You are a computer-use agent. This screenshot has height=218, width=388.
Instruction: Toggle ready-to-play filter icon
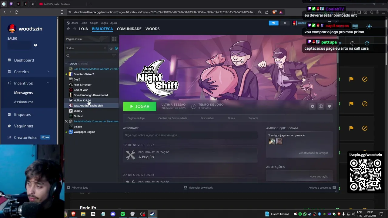(116, 48)
